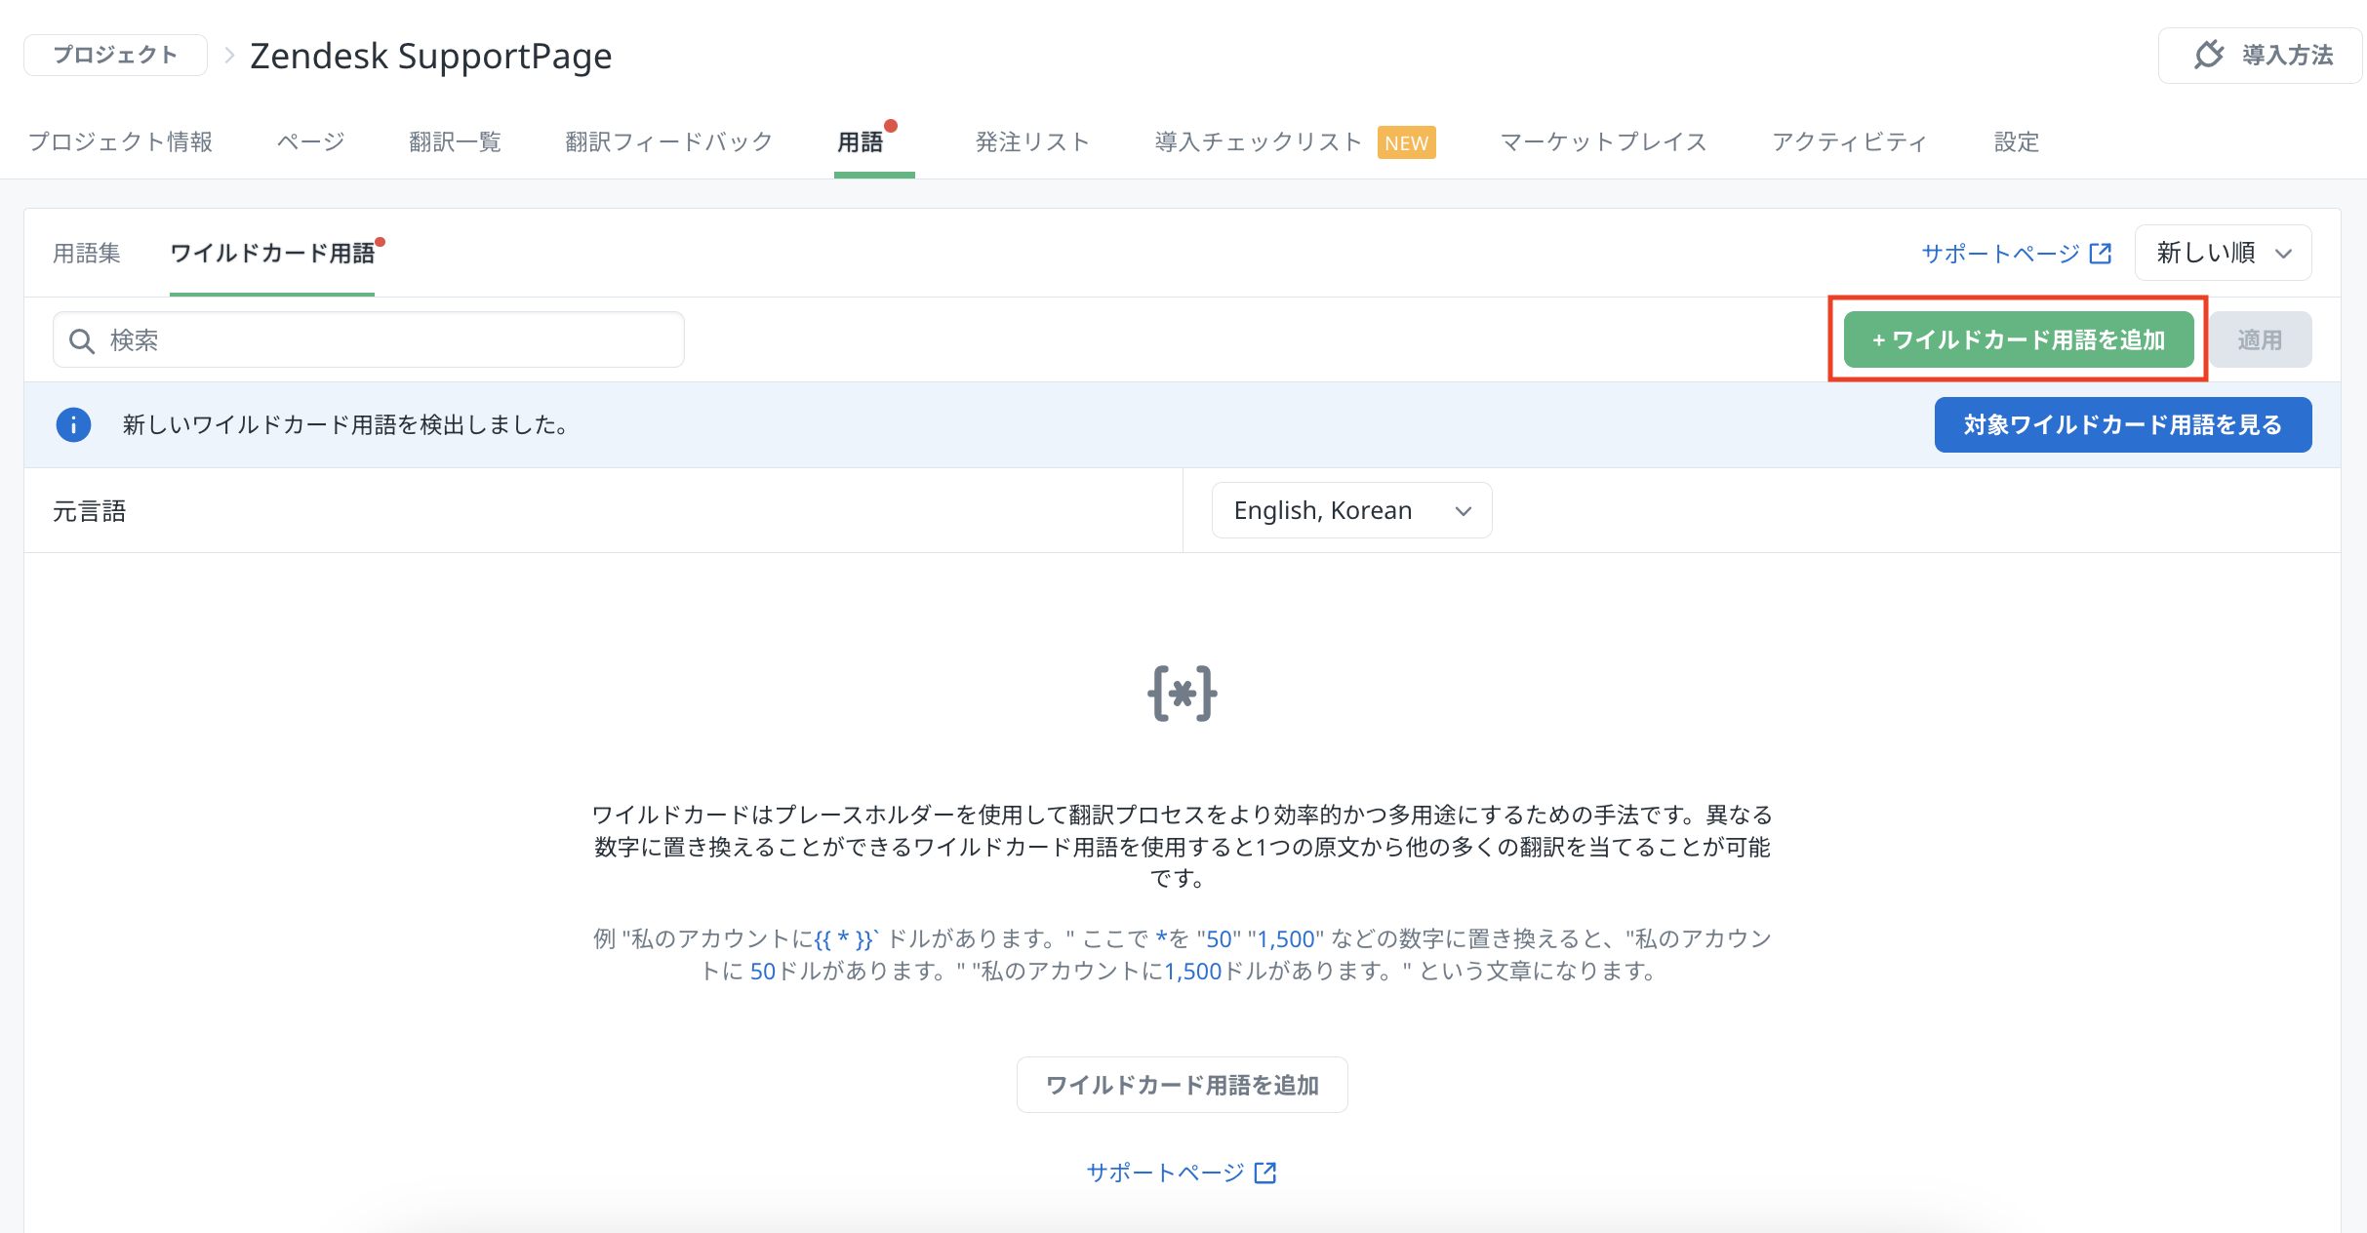The height and width of the screenshot is (1233, 2367).
Task: Open the 新しい順 sort dropdown
Action: 2222,253
